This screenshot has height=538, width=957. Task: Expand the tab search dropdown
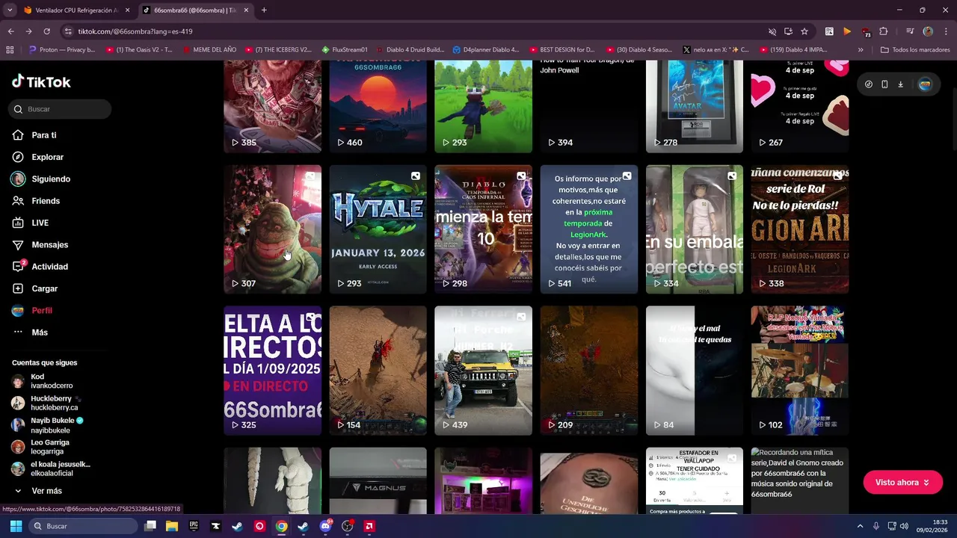(9, 10)
